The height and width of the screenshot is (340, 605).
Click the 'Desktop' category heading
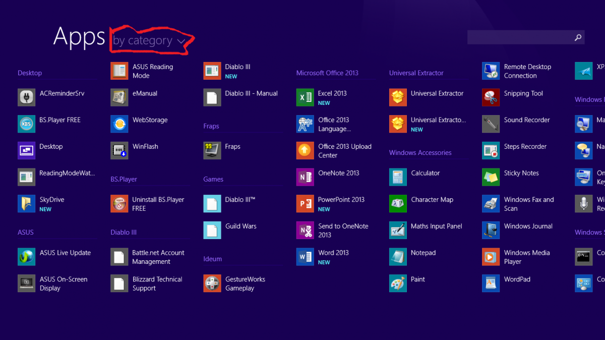pyautogui.click(x=30, y=73)
